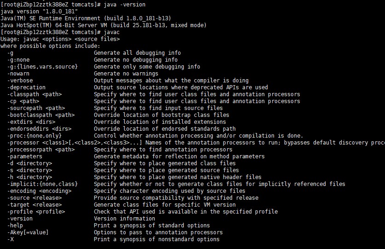Click the "-profile <profile>" option
This screenshot has height=249, width=385.
(x=35, y=212)
